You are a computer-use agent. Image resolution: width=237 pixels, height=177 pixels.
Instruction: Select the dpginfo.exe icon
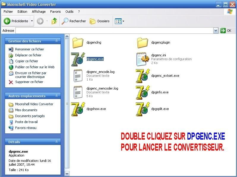143,93
